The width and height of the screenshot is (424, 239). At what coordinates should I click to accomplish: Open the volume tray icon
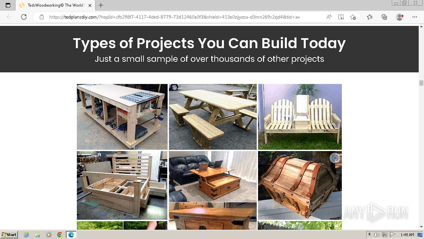coord(377,235)
